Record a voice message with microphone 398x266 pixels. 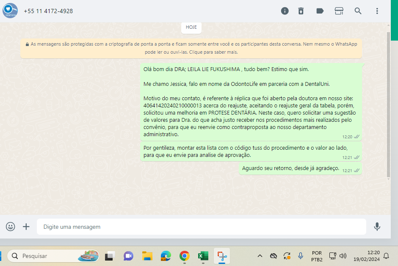377,226
